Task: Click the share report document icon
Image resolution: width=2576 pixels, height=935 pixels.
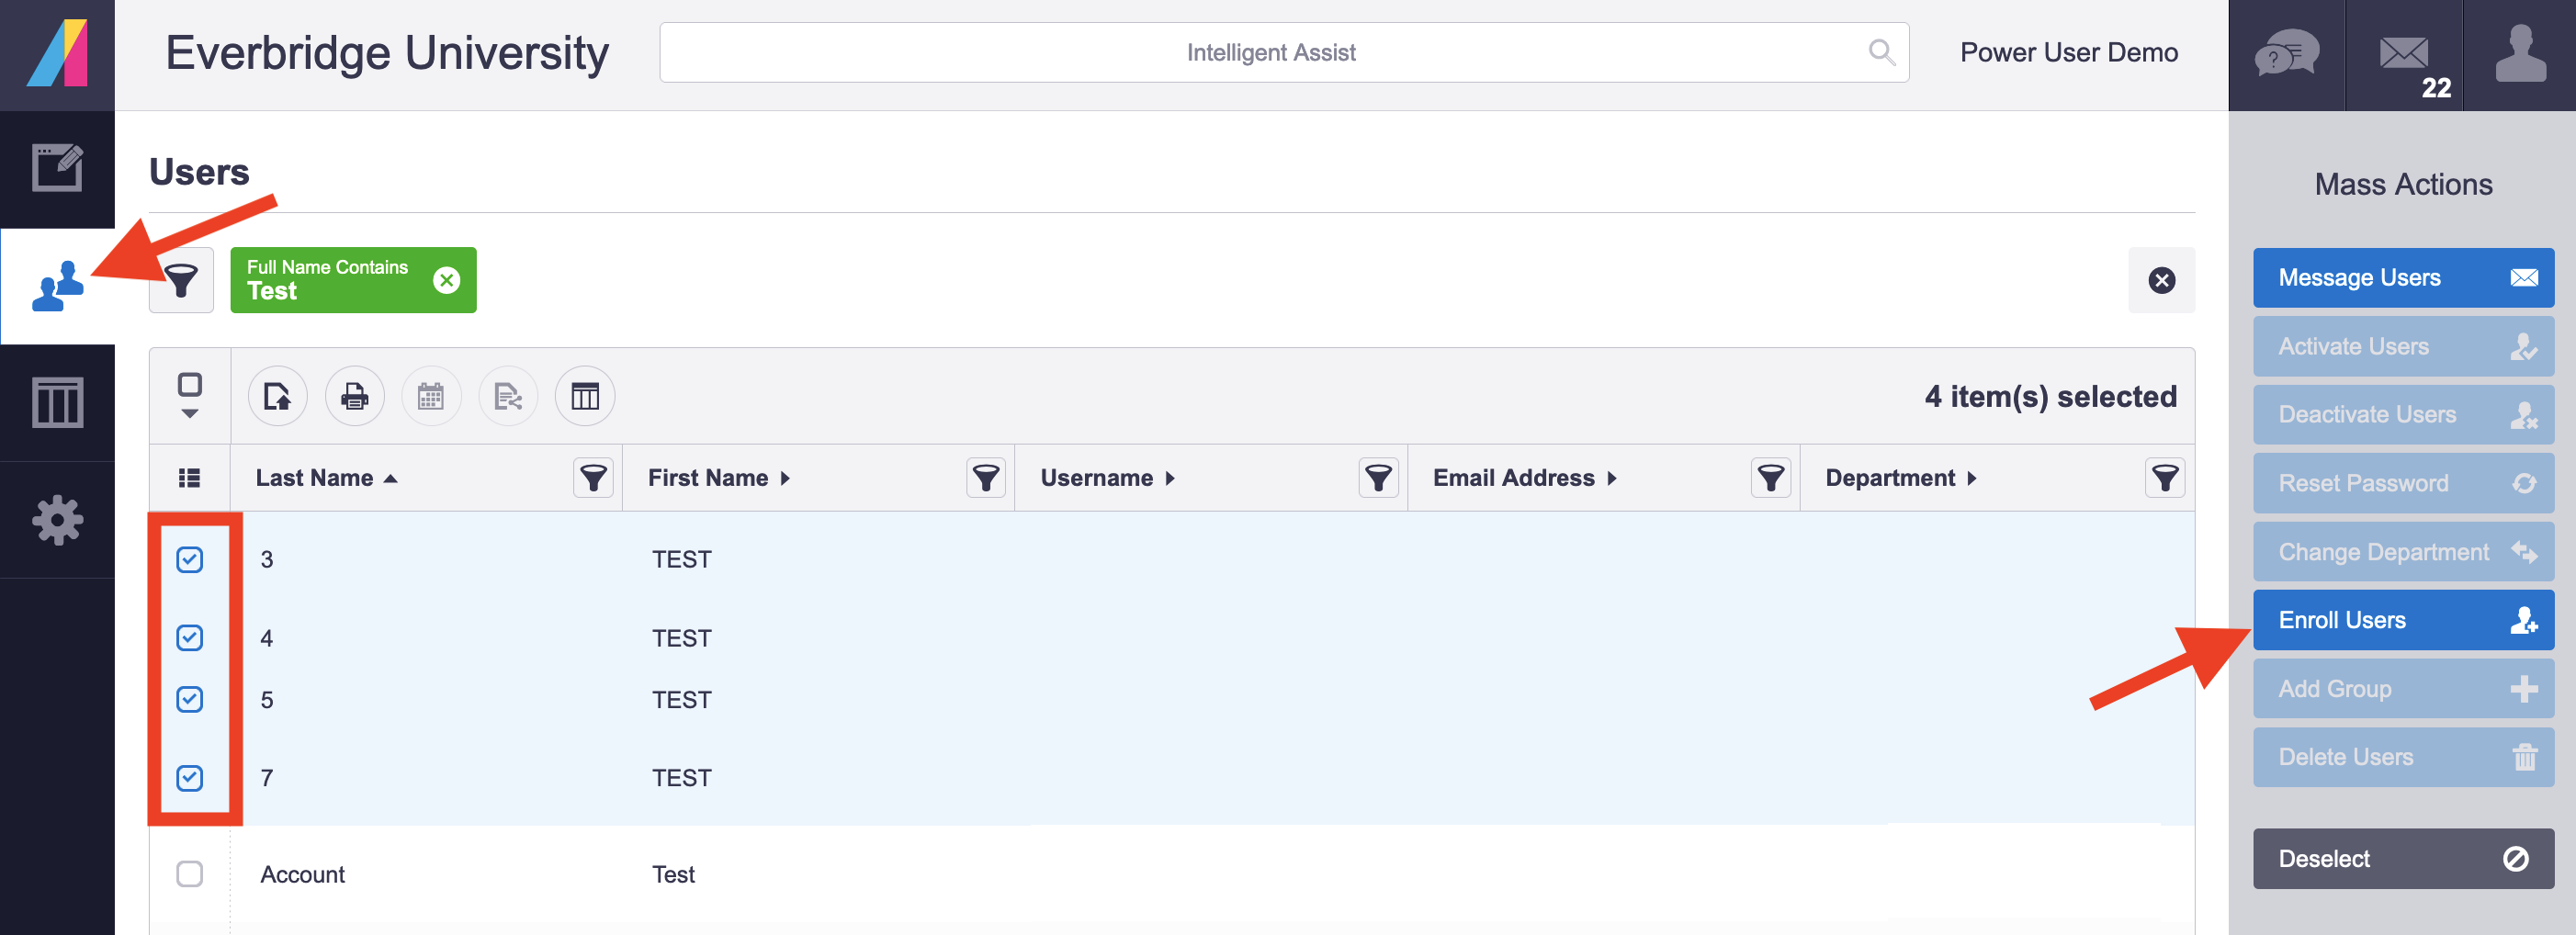Action: click(x=508, y=395)
